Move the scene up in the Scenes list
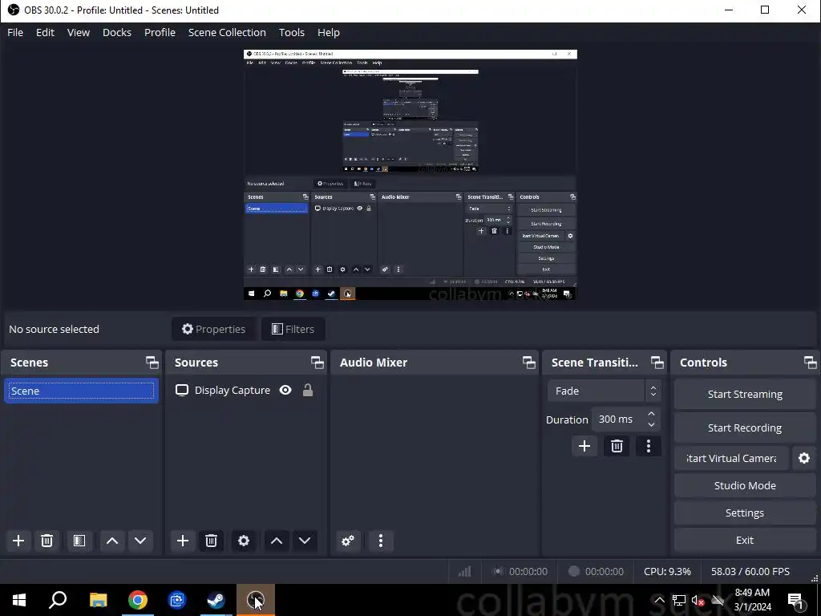Image resolution: width=821 pixels, height=616 pixels. [112, 541]
